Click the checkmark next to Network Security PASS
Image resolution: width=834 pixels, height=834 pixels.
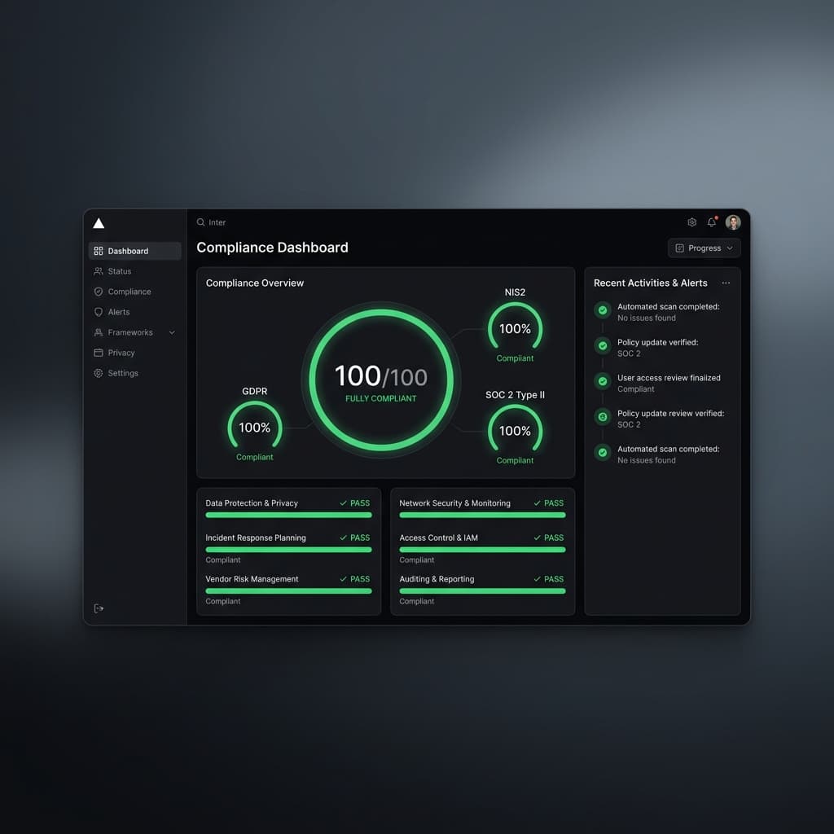click(x=538, y=503)
